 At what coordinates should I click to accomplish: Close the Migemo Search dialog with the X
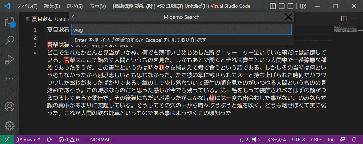288,17
